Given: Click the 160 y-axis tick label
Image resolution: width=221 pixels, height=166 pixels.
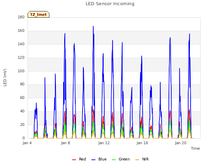Looking at the screenshot, I should [x=21, y=31].
